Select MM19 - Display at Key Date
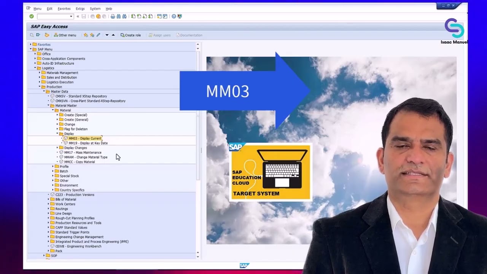Image resolution: width=487 pixels, height=274 pixels. [x=88, y=143]
